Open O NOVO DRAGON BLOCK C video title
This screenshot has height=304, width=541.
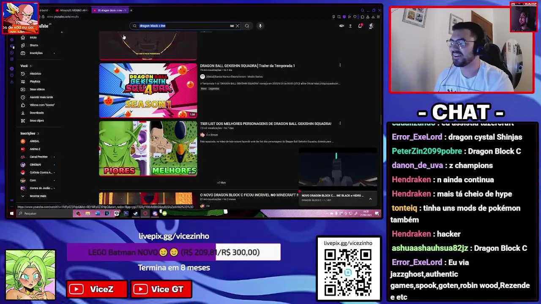click(x=249, y=195)
